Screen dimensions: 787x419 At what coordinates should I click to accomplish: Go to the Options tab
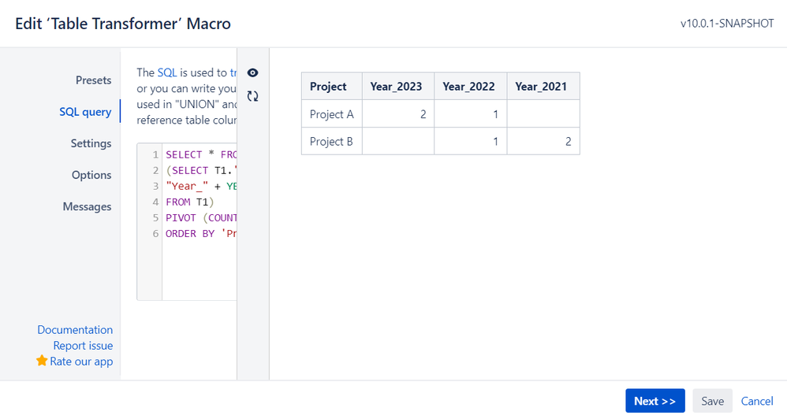(x=91, y=175)
